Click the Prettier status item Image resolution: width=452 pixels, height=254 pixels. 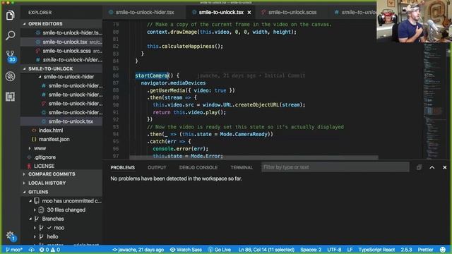coord(425,250)
